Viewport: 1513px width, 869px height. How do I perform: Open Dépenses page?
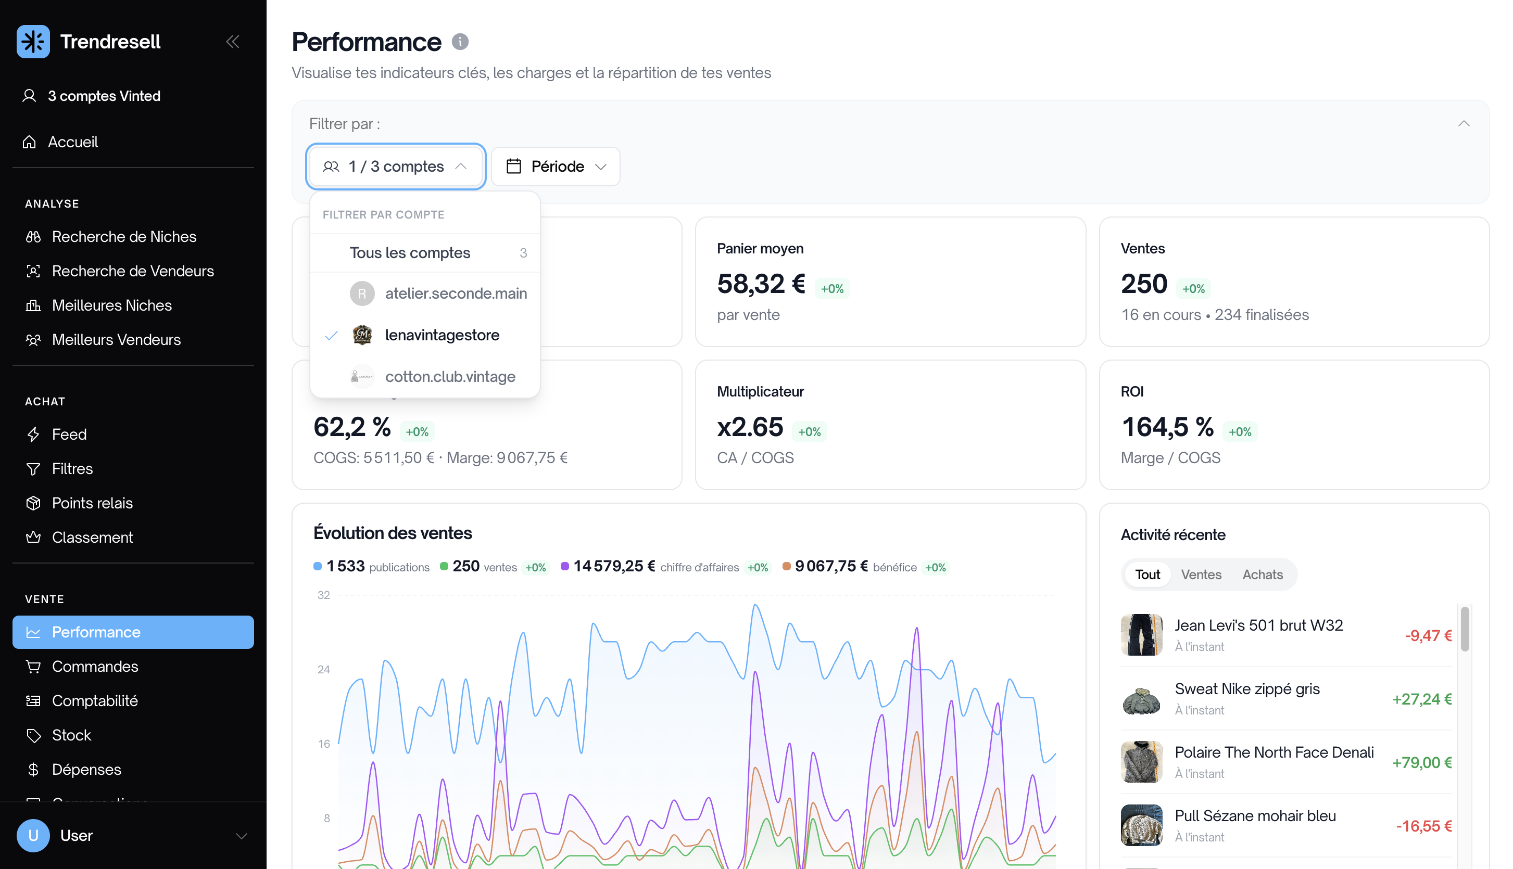[133, 769]
